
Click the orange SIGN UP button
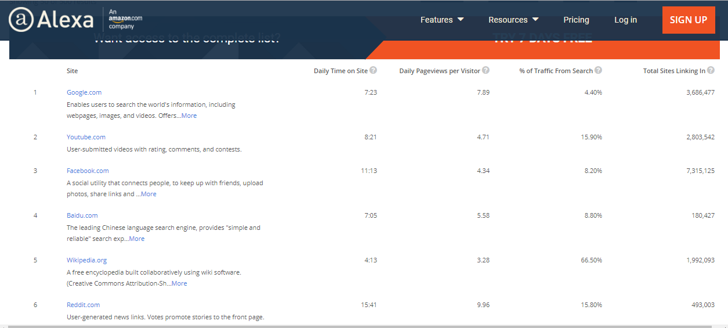coord(689,20)
